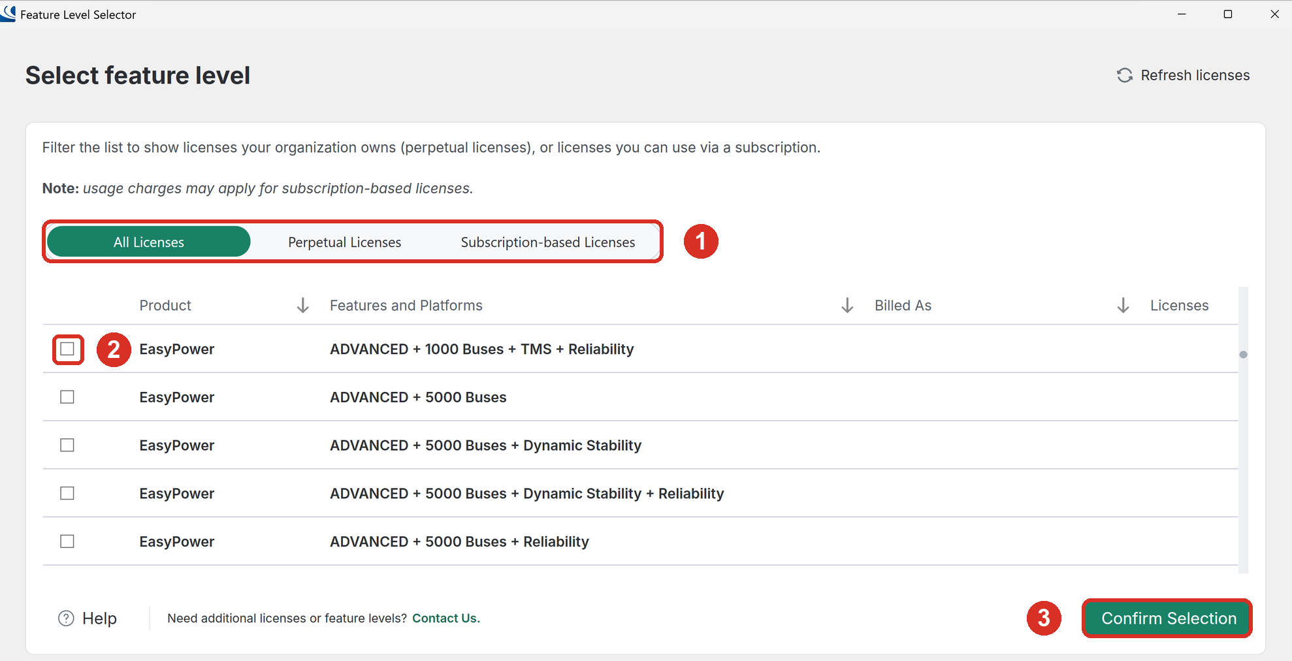Select 'ADVANCED + 1000 Buses + TMS + Reliability' text
Screen dimensions: 1292x661
pyautogui.click(x=481, y=349)
